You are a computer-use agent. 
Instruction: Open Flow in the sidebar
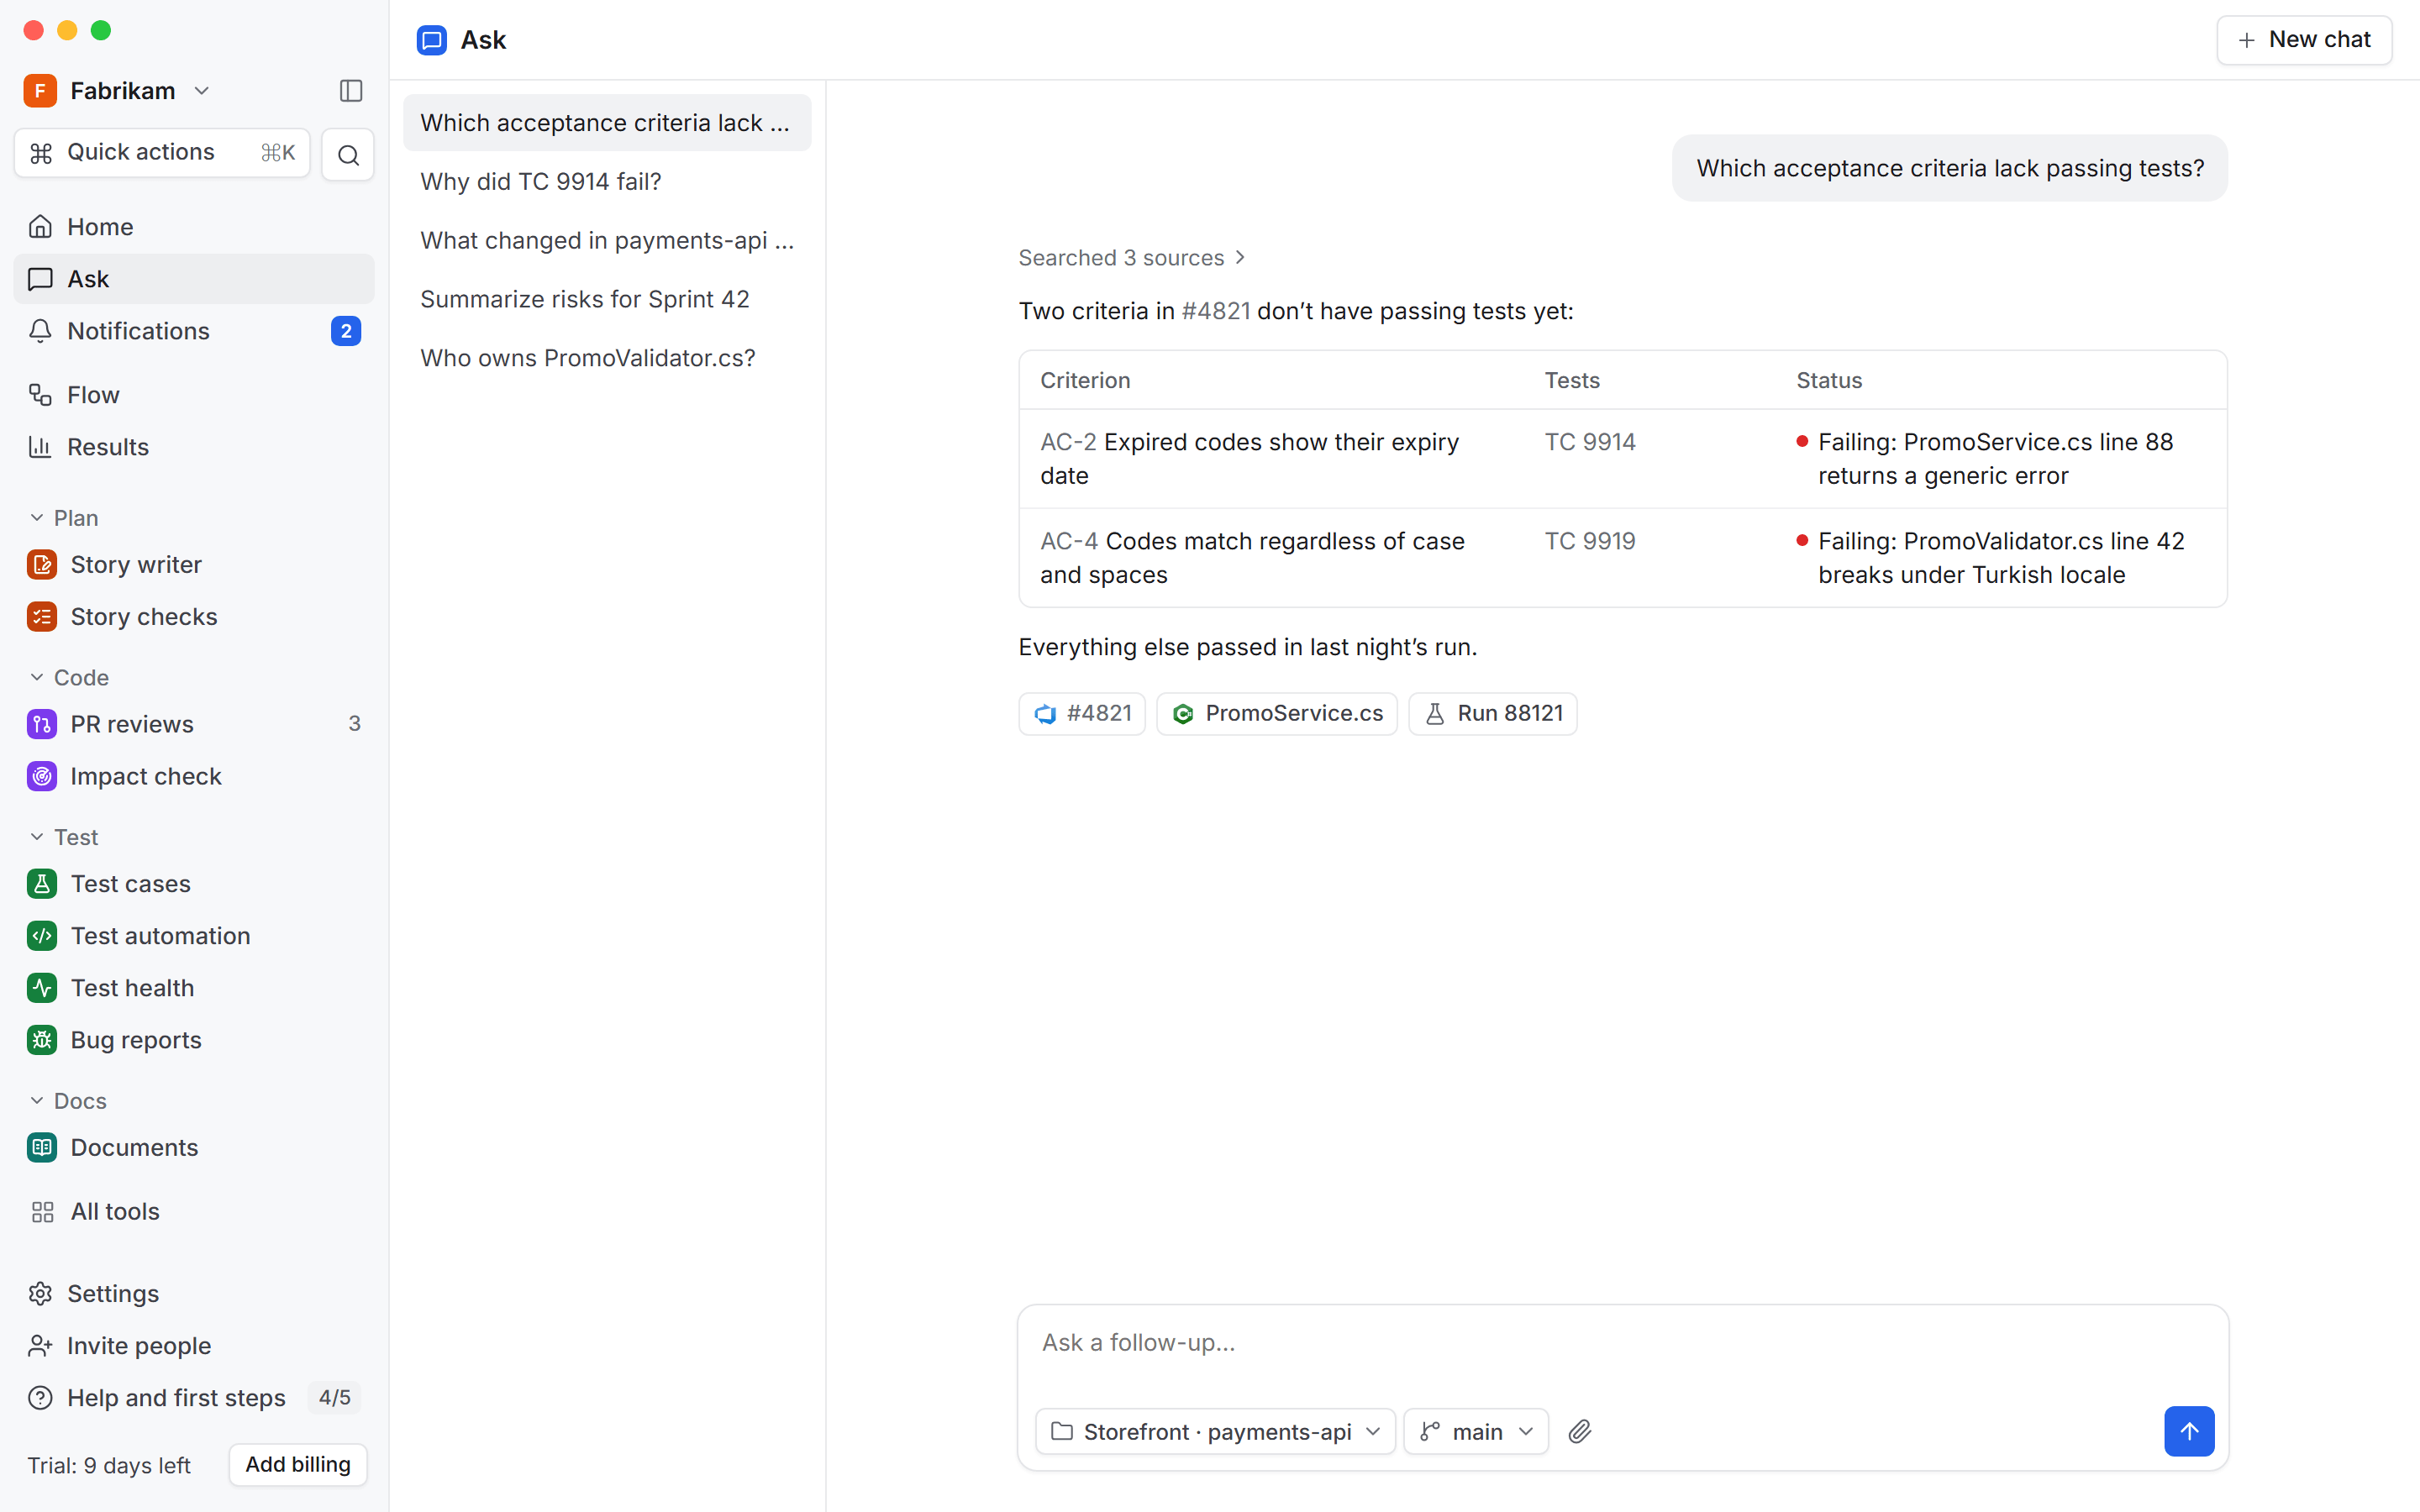[194, 395]
